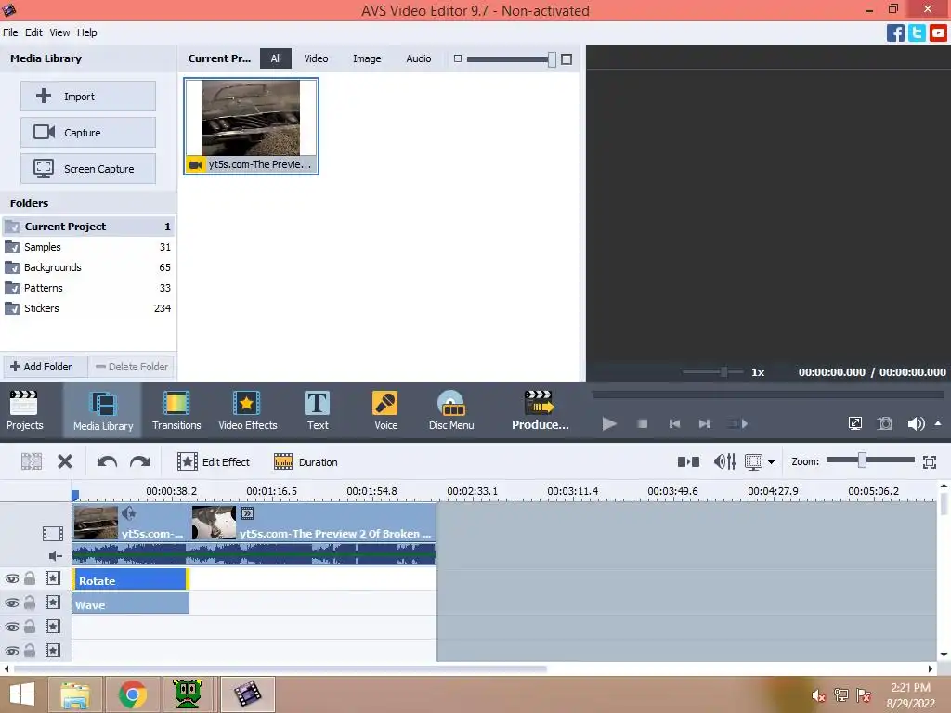951x713 pixels.
Task: Toggle eye of third effect track
Action: point(11,627)
